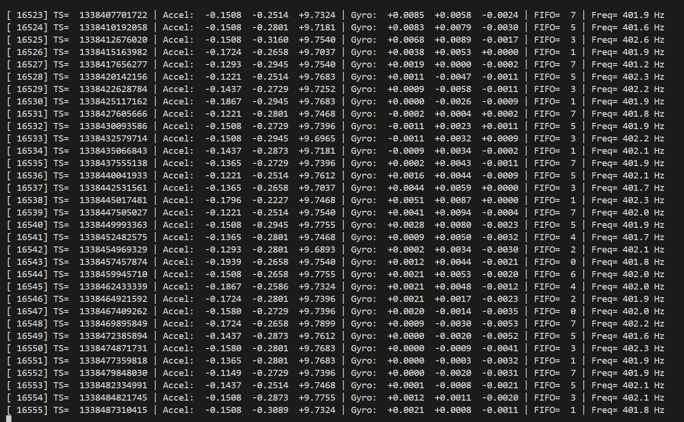The image size is (684, 422).
Task: Select gyro value +0.0068
Action: tap(406, 40)
